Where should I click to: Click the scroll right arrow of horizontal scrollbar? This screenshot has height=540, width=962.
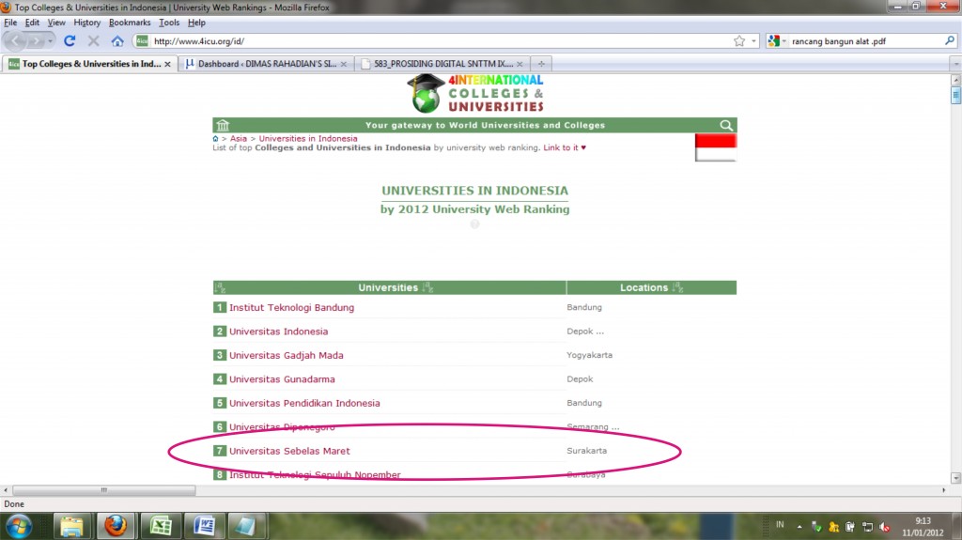pyautogui.click(x=943, y=490)
